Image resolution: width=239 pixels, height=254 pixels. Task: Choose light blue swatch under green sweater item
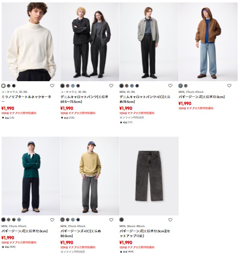coord(19,220)
